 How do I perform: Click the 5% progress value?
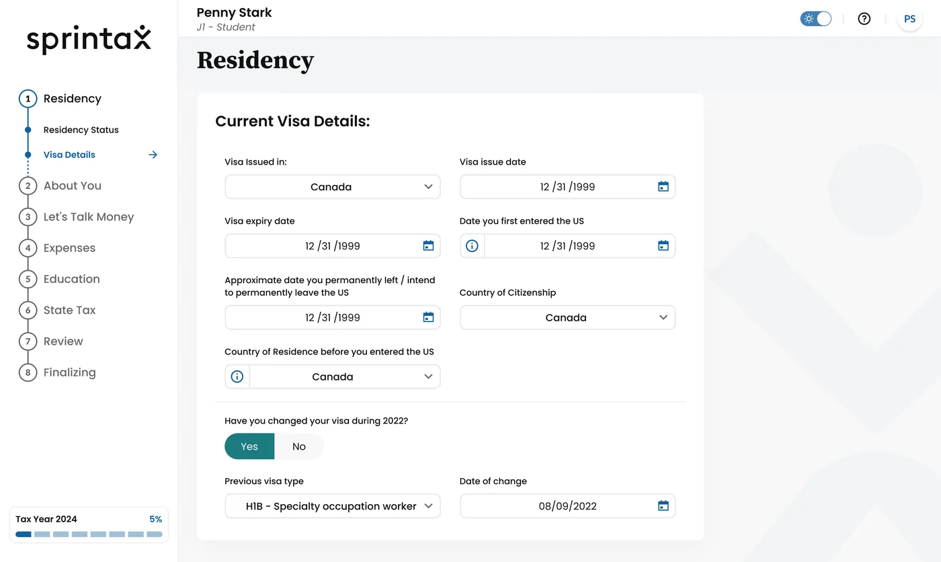(x=155, y=519)
